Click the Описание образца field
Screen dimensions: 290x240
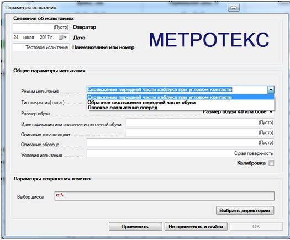pos(180,143)
